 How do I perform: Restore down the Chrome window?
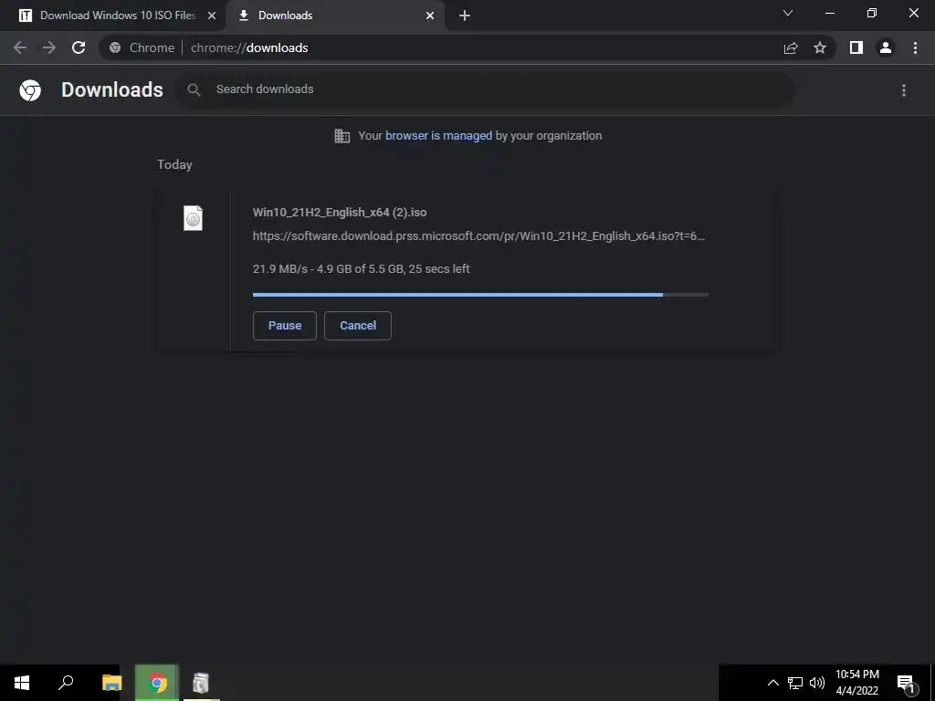[872, 13]
